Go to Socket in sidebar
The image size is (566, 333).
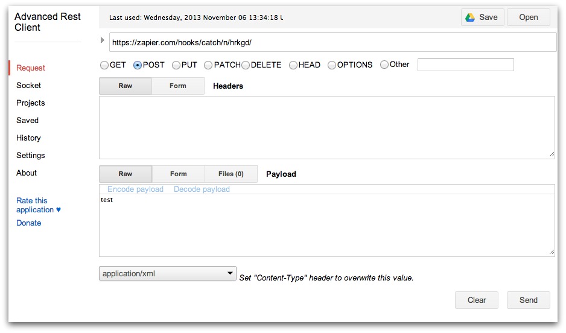28,86
